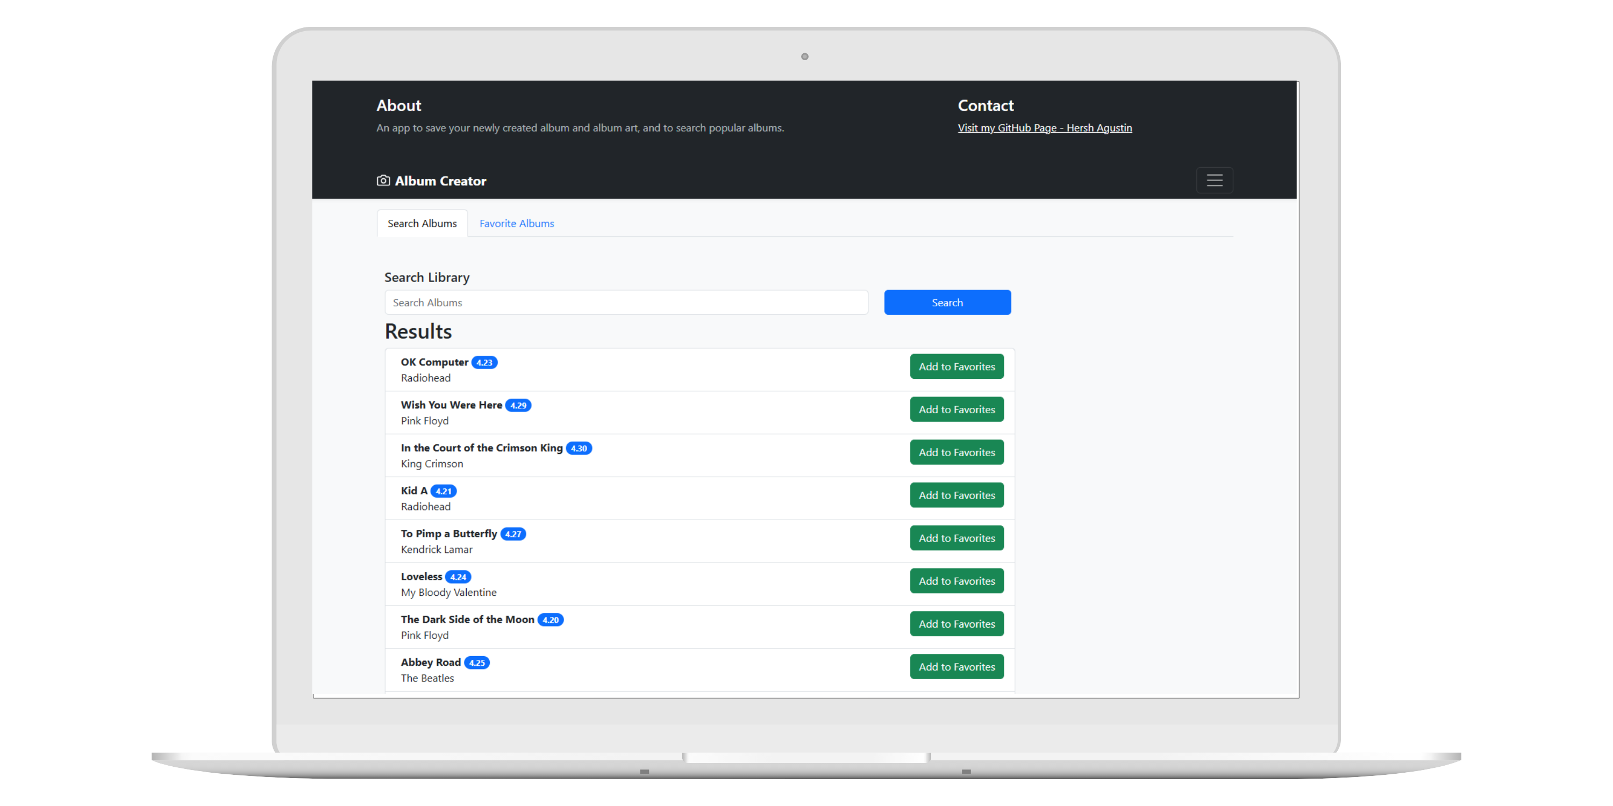Click the About description sentence about saving albums
Image resolution: width=1613 pixels, height=806 pixels.
pos(580,128)
